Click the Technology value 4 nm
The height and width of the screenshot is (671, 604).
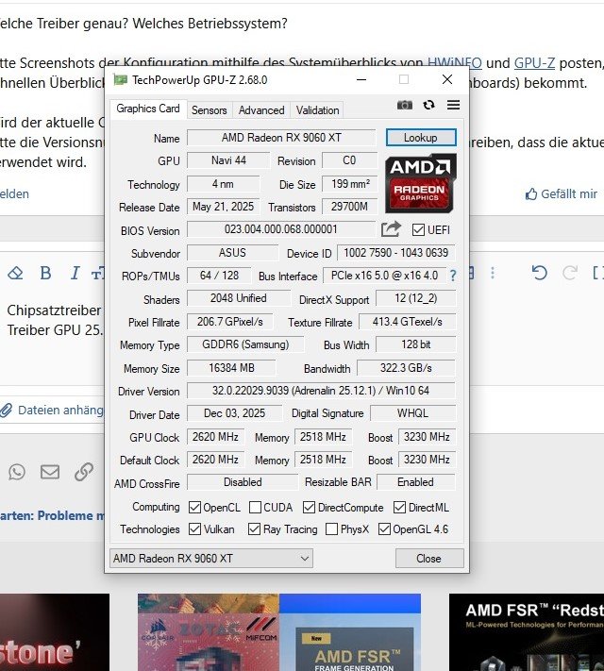(x=223, y=184)
